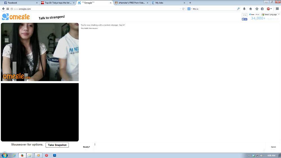
Task: Launch Opera from the taskbar
Action: (x=46, y=155)
